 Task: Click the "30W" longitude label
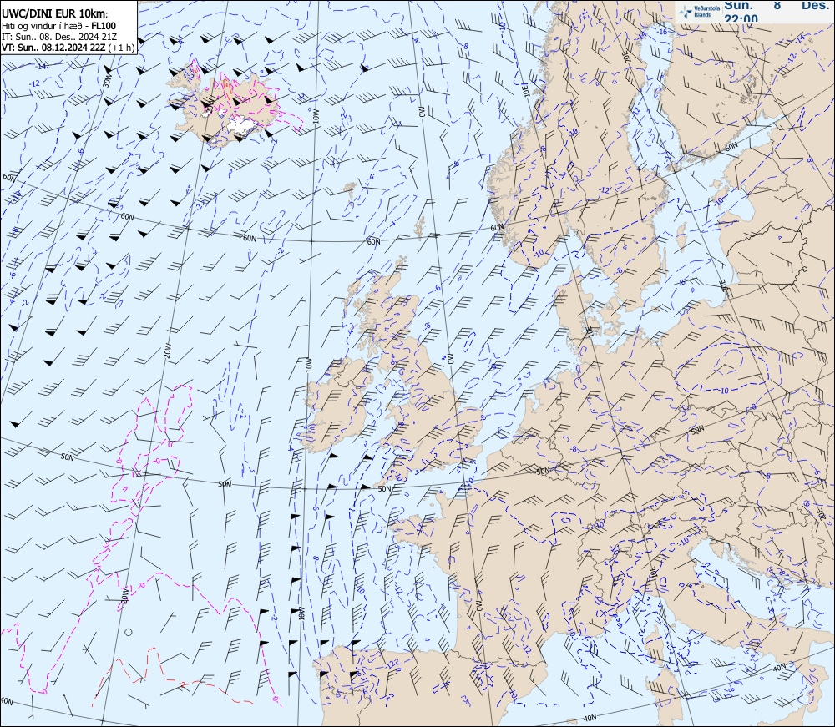pos(108,81)
